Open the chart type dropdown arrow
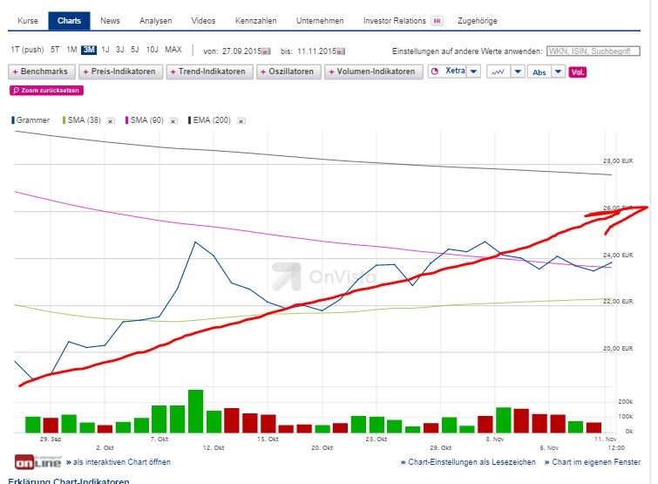Screen dimensions: 658x484 tap(518, 72)
